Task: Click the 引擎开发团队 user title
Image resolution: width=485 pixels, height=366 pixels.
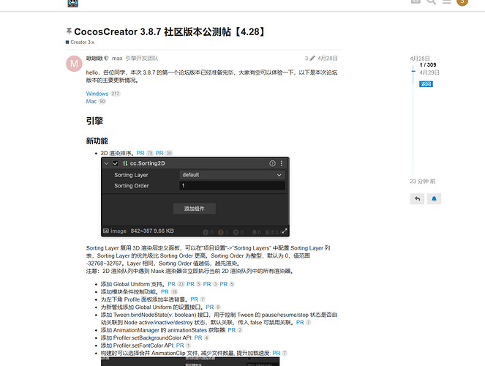Action: click(142, 58)
